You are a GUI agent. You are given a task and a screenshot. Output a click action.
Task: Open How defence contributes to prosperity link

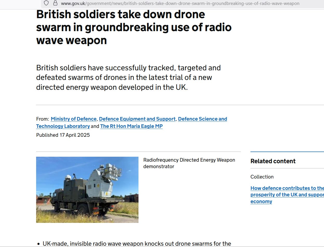[287, 195]
